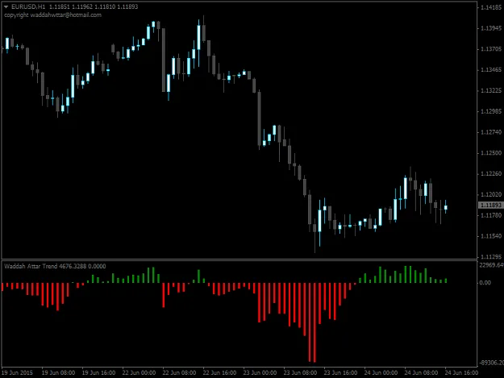This screenshot has width=504, height=378.
Task: Select price level 1.12020 on the scale
Action: [x=491, y=194]
